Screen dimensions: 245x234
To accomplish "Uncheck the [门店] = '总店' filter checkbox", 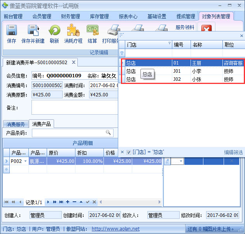I will (129, 152).
